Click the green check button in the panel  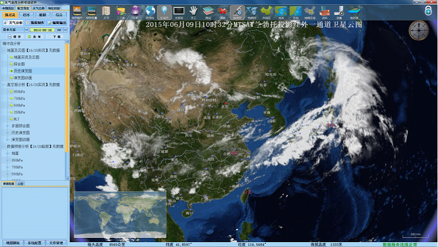pyautogui.click(x=34, y=37)
